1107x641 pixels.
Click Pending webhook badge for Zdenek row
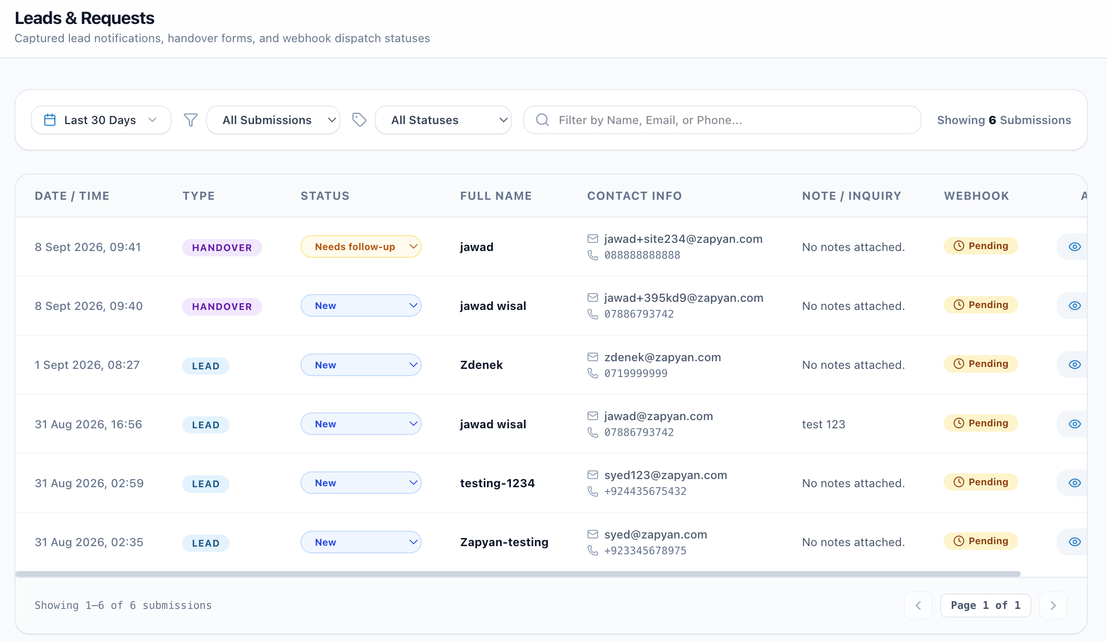(981, 364)
